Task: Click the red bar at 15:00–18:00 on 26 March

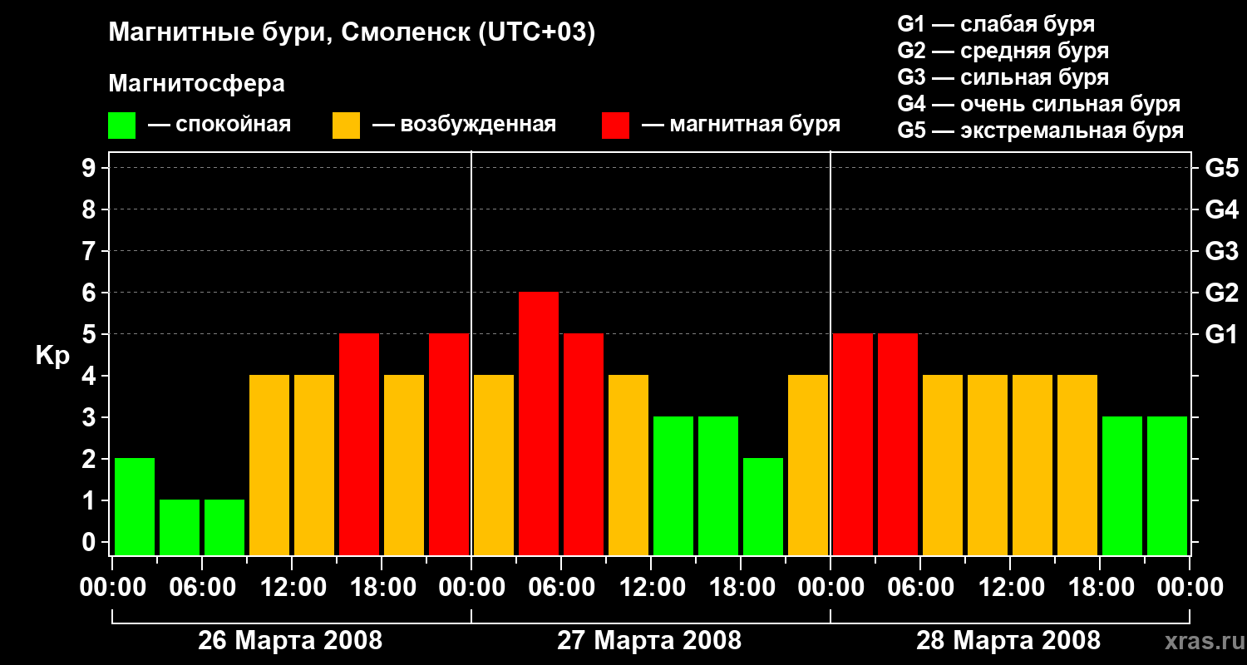Action: [359, 445]
